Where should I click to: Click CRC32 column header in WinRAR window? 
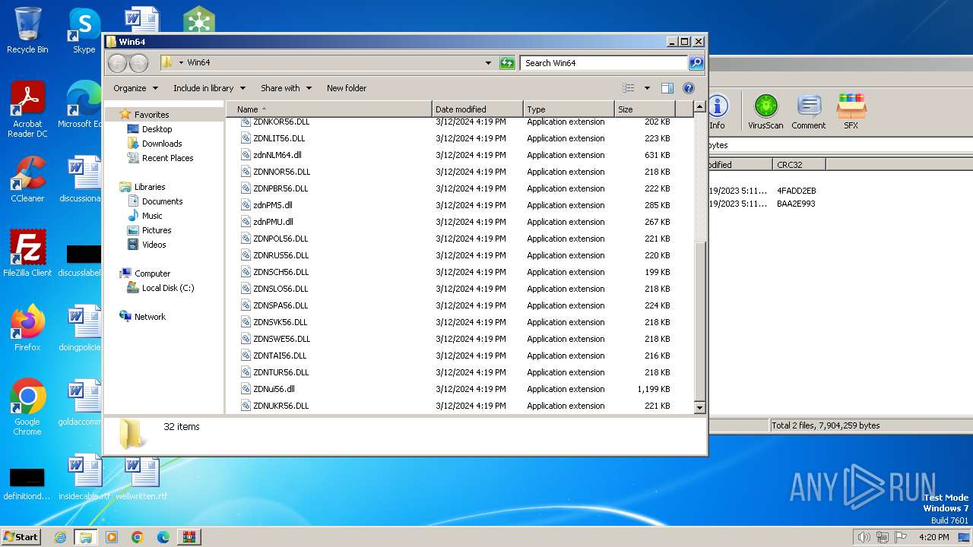(798, 165)
